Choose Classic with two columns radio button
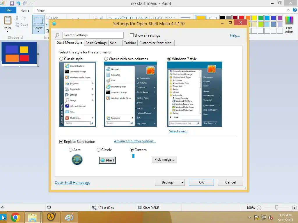Viewport: 298px width, 223px height. [106, 59]
